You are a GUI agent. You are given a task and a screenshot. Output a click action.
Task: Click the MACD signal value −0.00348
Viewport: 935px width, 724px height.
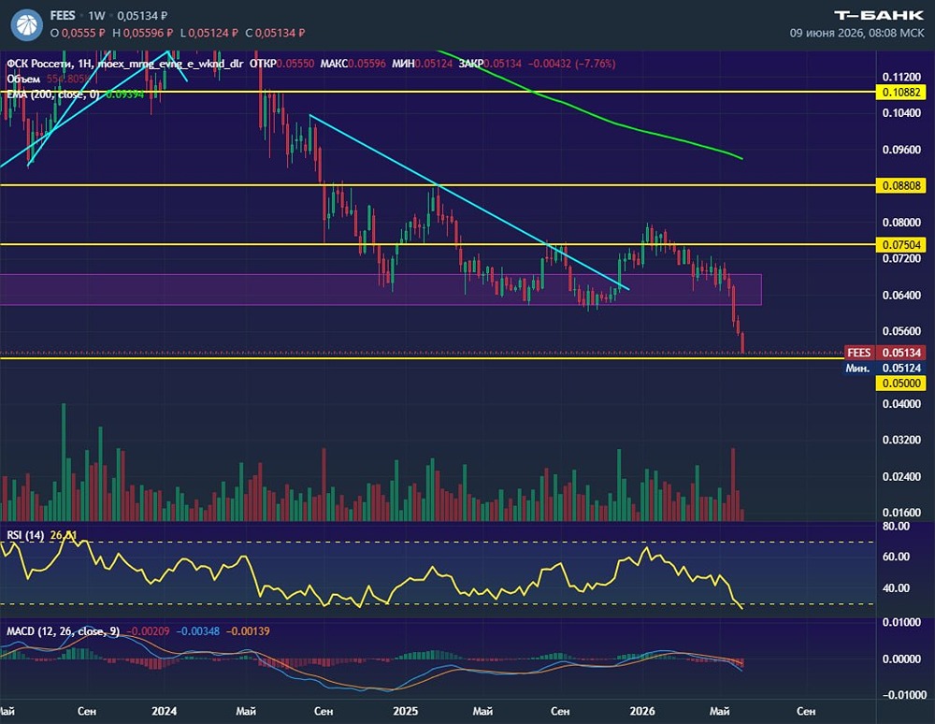198,631
